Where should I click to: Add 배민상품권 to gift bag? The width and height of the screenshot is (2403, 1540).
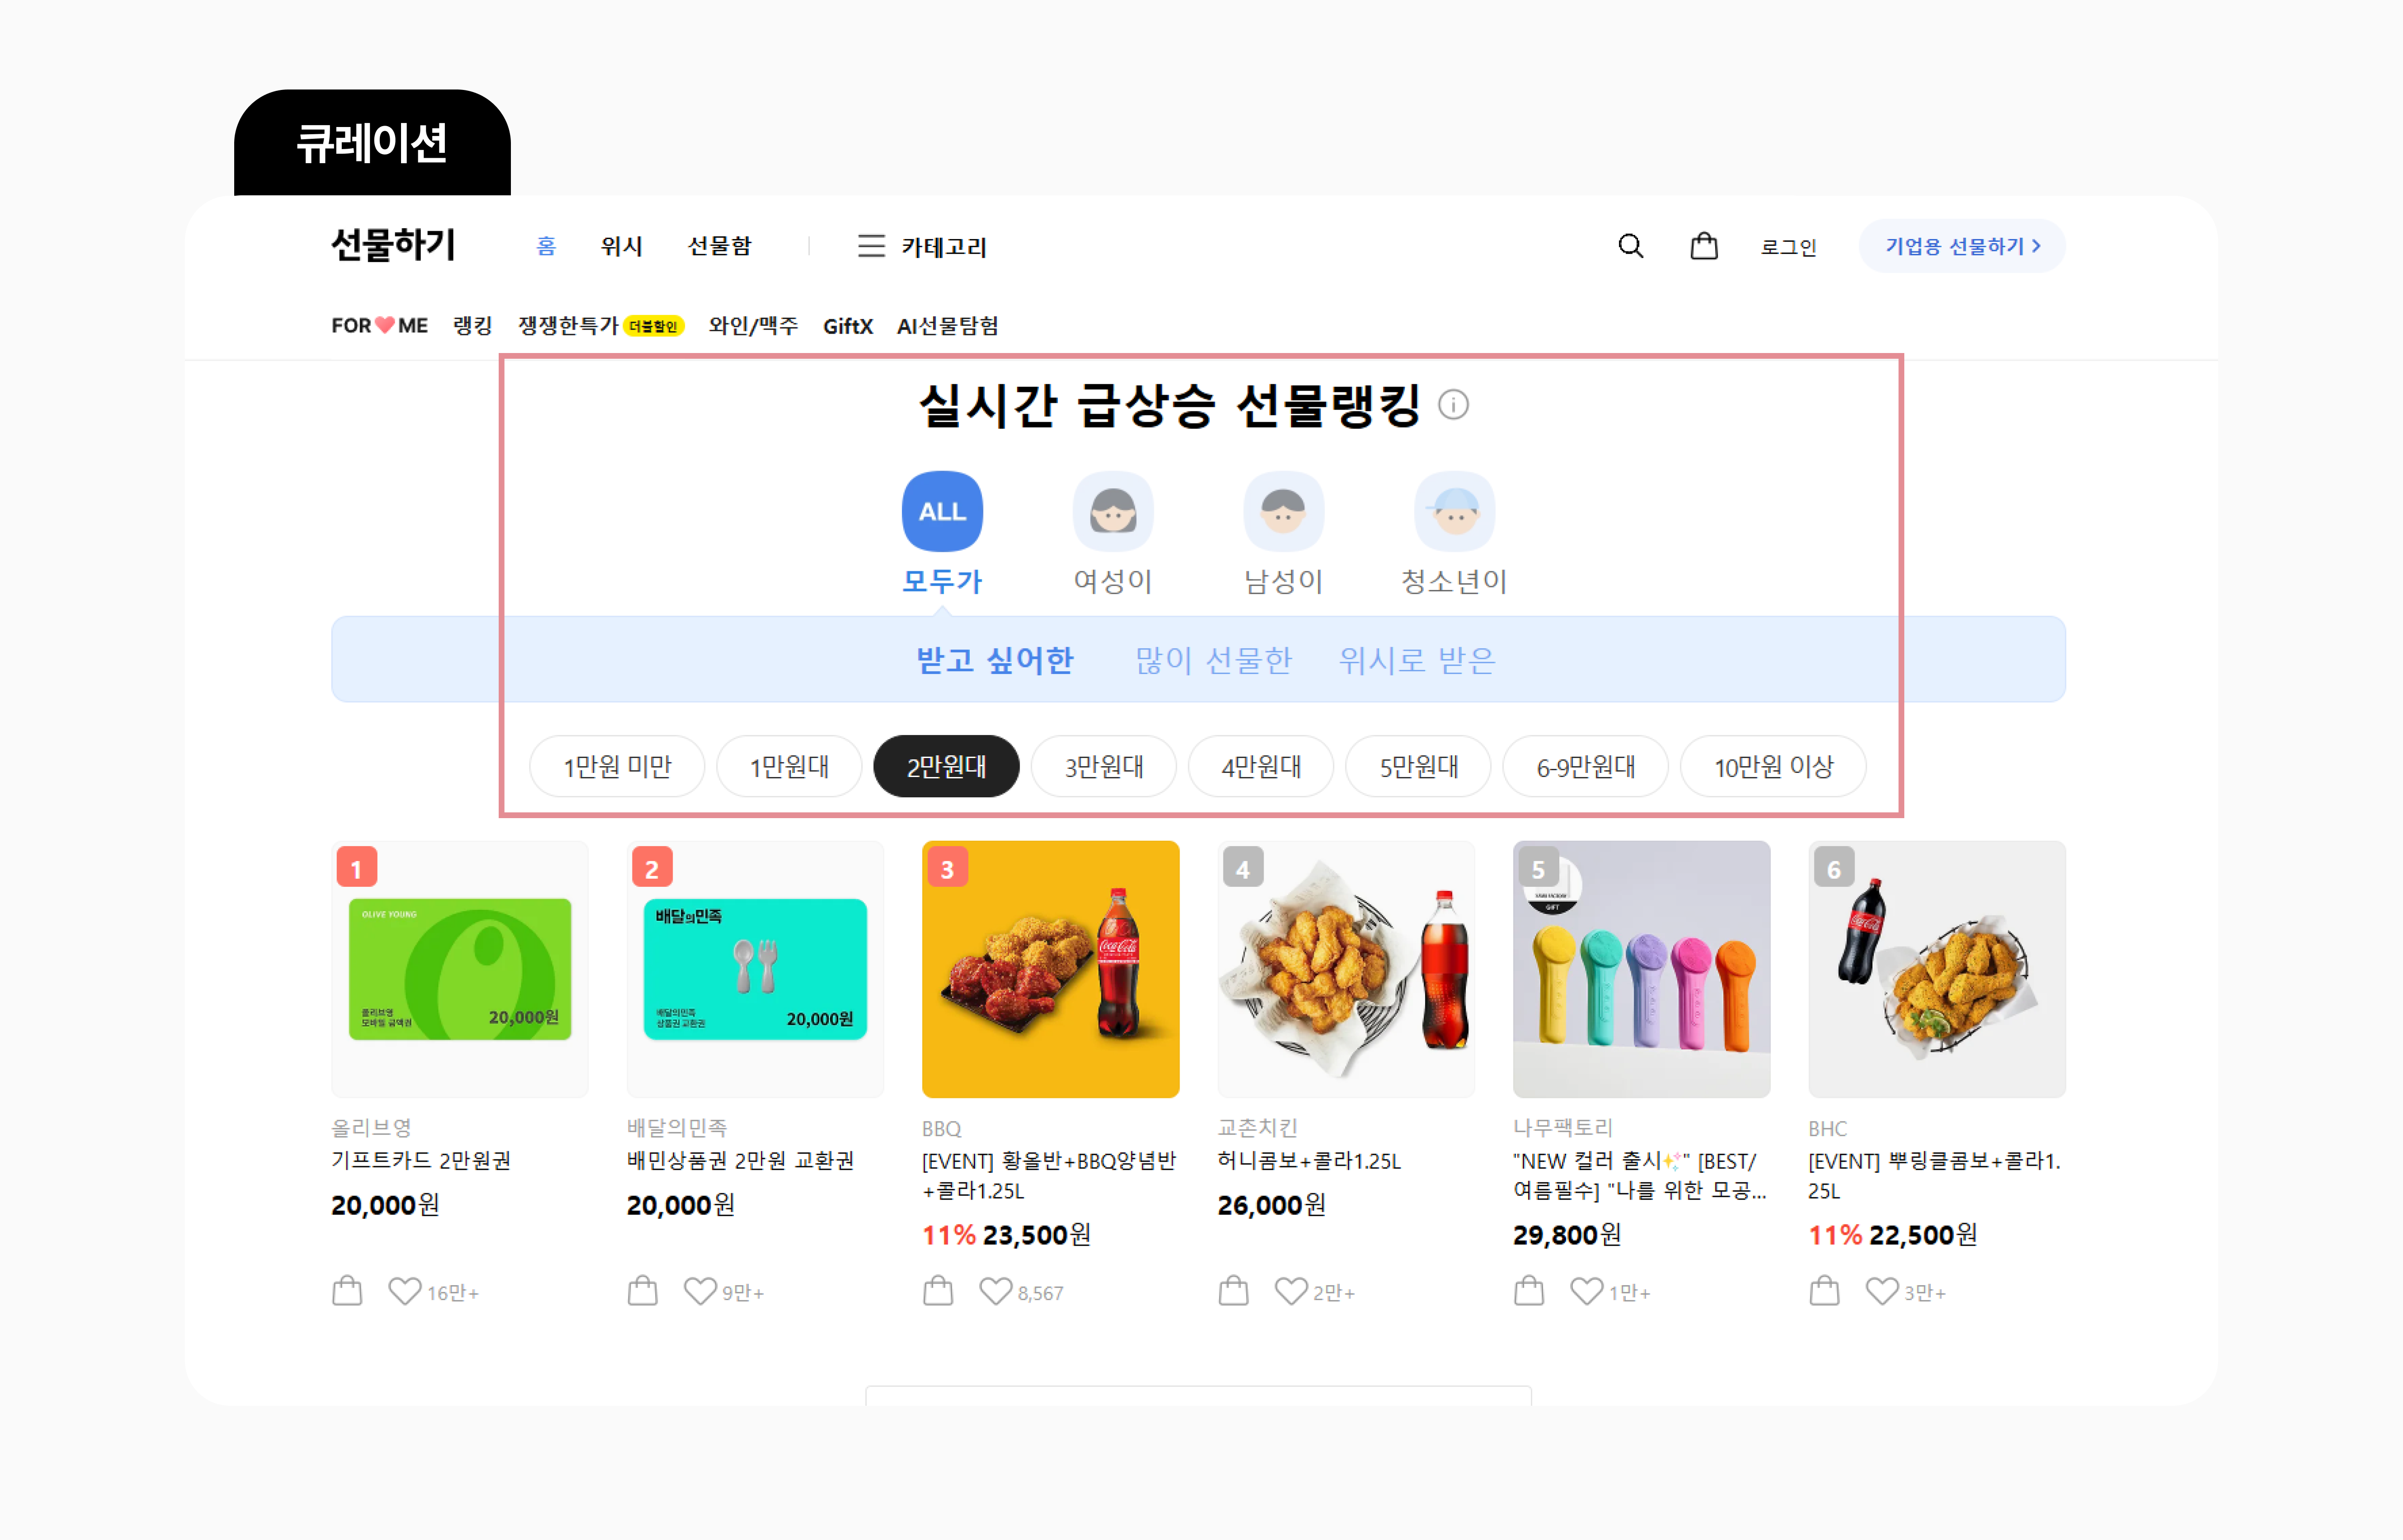643,1291
